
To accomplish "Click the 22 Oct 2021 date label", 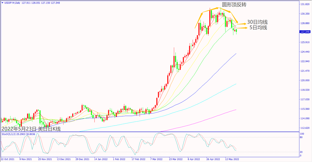I will [8, 158].
